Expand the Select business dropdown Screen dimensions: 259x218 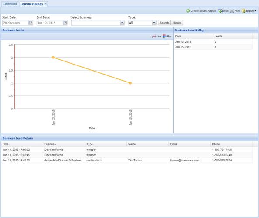[x=122, y=23]
